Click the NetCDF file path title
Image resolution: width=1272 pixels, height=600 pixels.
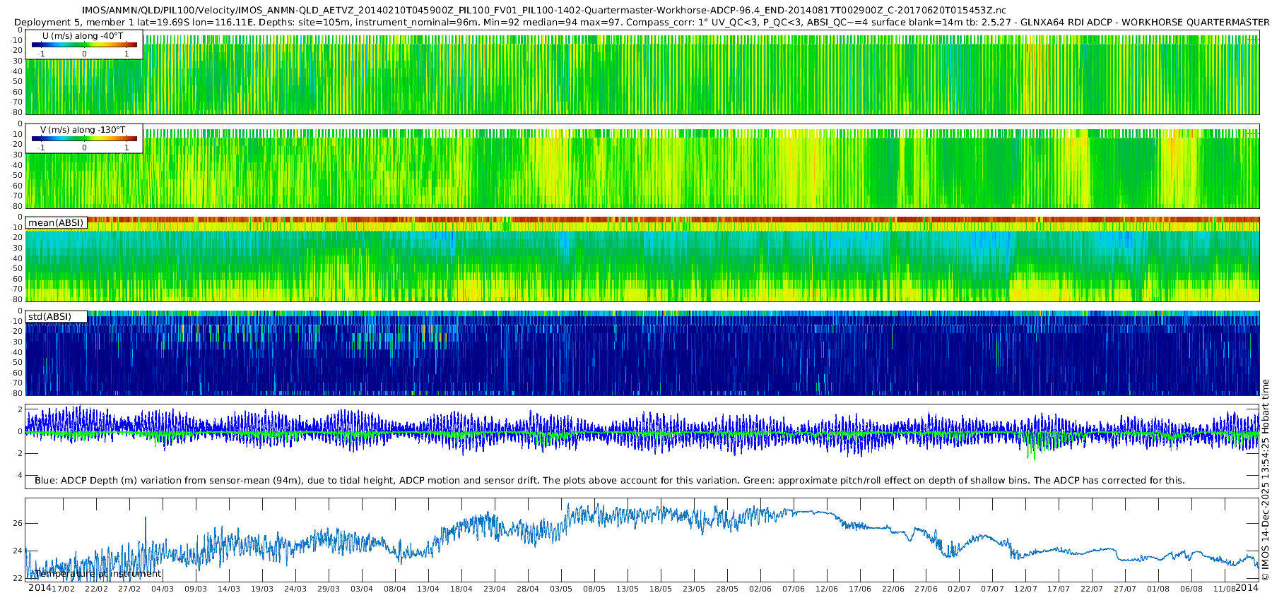[543, 11]
